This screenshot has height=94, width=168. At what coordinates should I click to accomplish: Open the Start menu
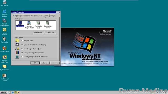(x=3, y=92)
